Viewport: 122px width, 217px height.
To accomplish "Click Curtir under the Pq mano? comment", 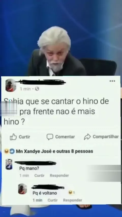I will pos(39,176).
